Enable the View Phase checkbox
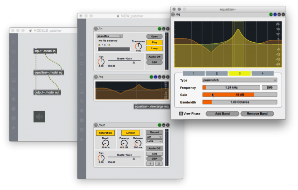The height and width of the screenshot is (190, 298). click(x=181, y=114)
